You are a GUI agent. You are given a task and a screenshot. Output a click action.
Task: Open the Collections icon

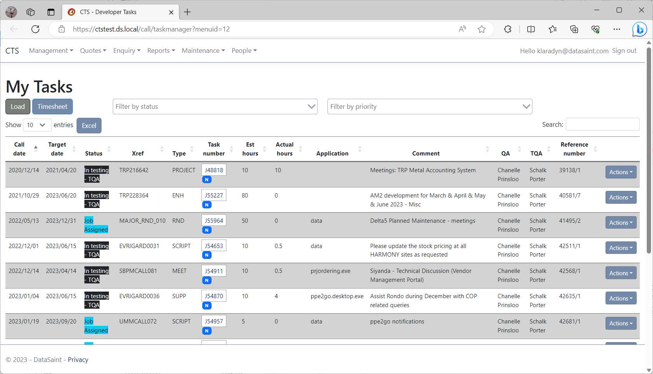point(574,29)
